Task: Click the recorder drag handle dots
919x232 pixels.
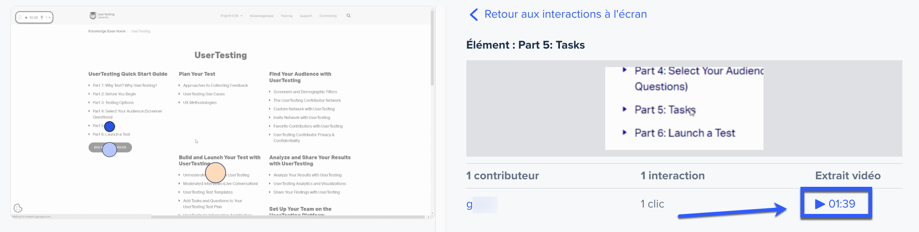Action: [x=20, y=17]
